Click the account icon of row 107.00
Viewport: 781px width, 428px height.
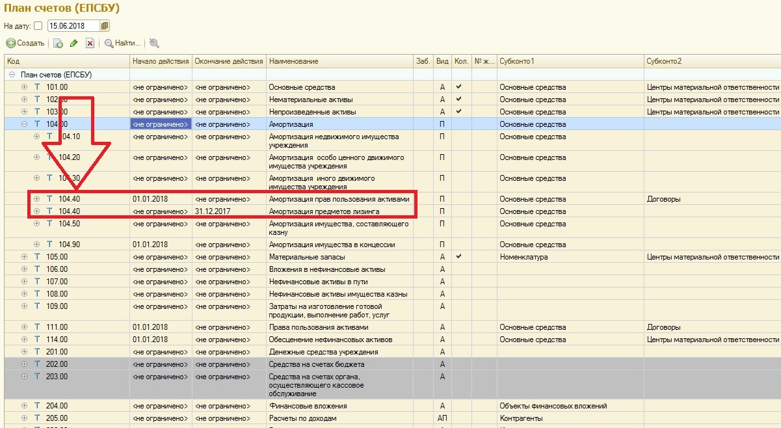tap(37, 282)
